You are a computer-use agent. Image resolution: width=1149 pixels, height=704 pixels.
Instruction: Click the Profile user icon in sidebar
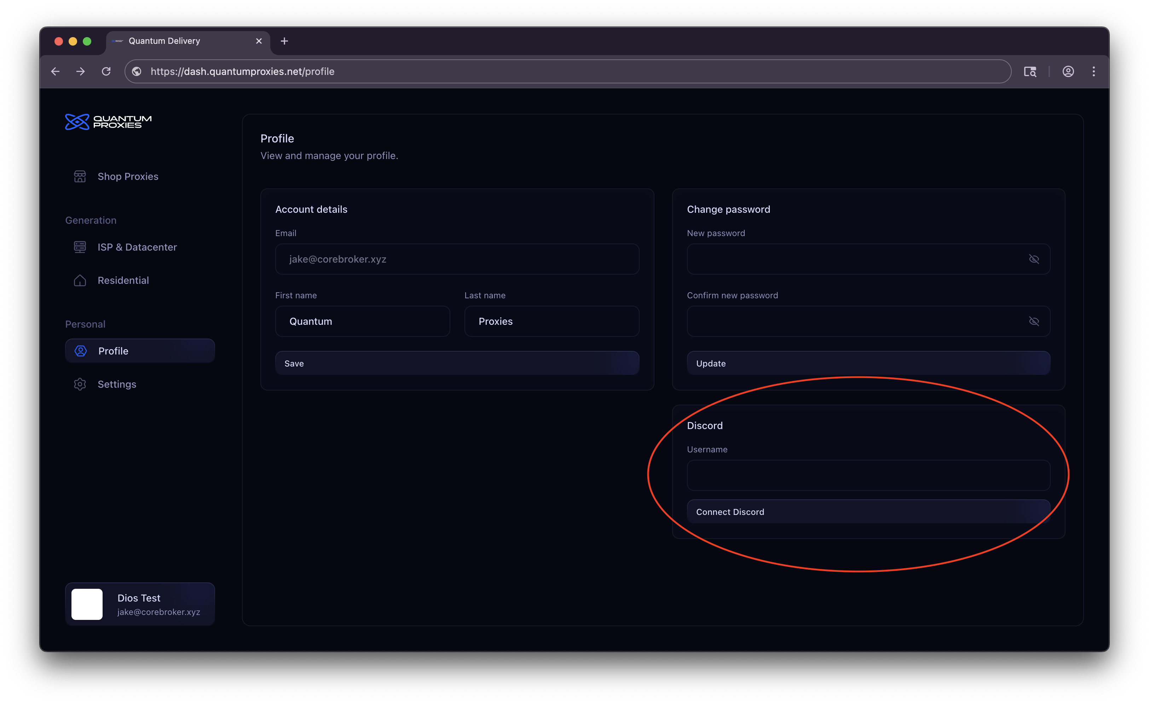(81, 351)
